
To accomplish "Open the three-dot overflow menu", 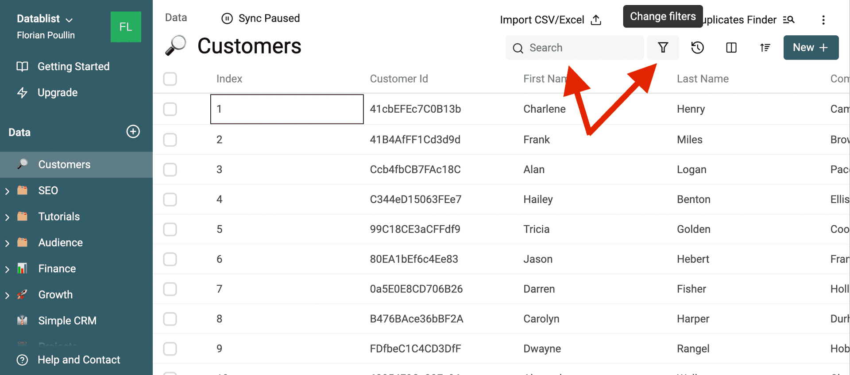I will coord(823,19).
